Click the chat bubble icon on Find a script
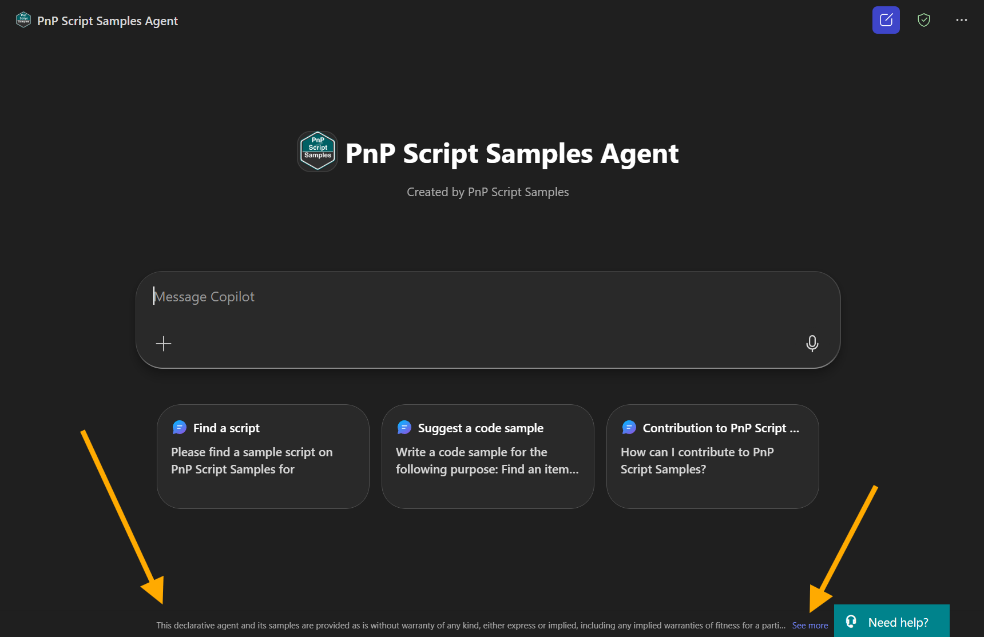984x637 pixels. click(180, 428)
